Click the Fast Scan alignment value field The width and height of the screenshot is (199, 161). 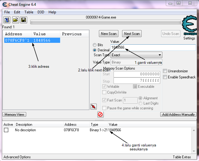[130, 100]
